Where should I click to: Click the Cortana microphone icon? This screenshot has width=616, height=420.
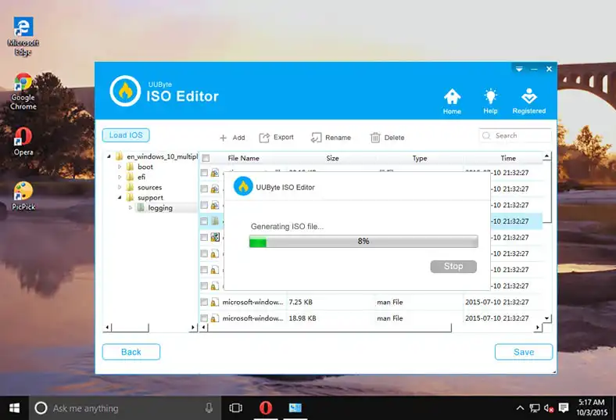click(x=209, y=408)
